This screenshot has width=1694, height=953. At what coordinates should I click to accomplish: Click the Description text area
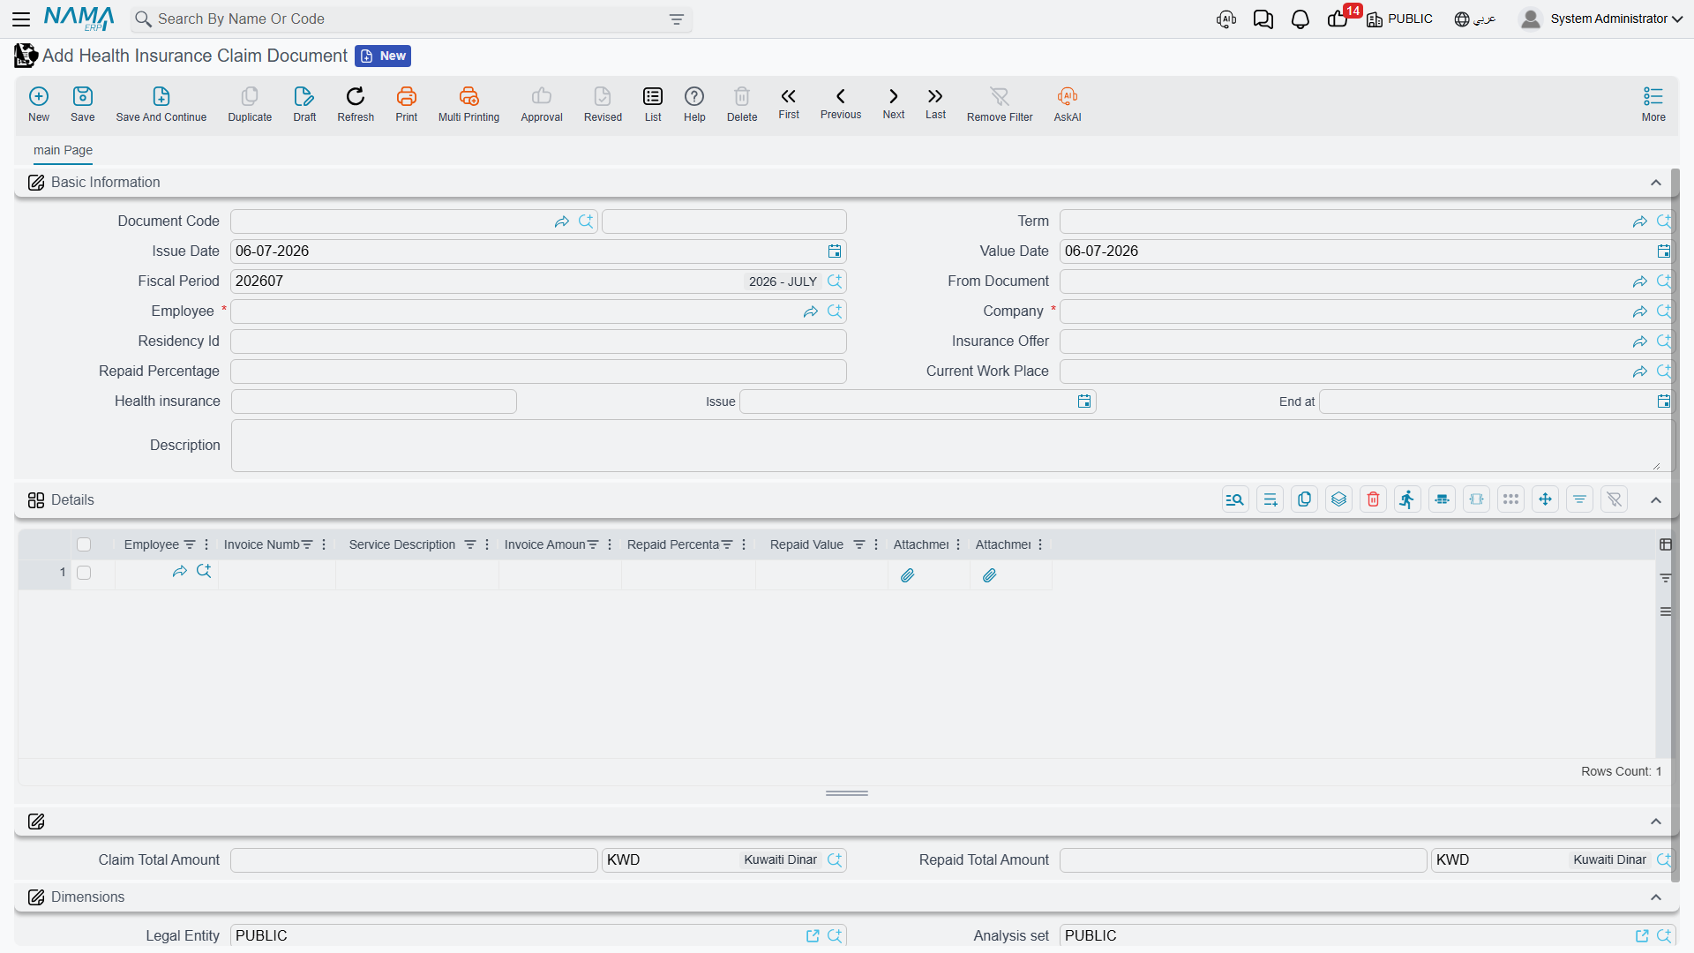[952, 446]
